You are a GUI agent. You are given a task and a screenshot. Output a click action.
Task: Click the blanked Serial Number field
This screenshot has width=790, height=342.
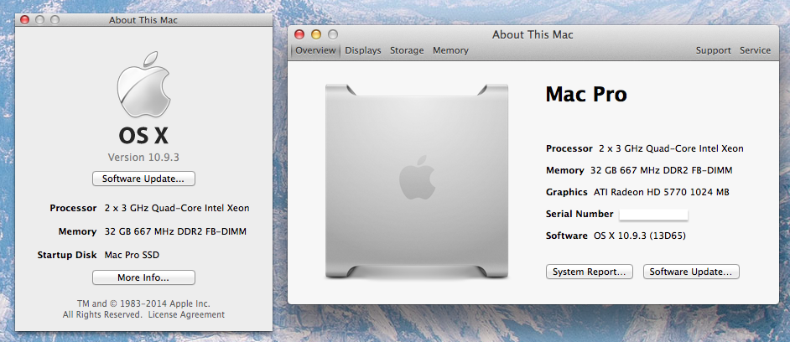click(x=653, y=215)
